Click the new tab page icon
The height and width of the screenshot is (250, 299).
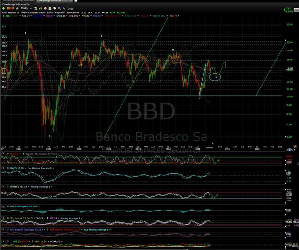pos(76,1)
